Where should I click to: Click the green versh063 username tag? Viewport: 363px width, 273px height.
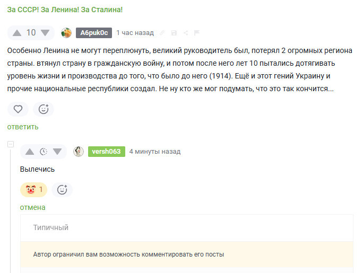[106, 152]
